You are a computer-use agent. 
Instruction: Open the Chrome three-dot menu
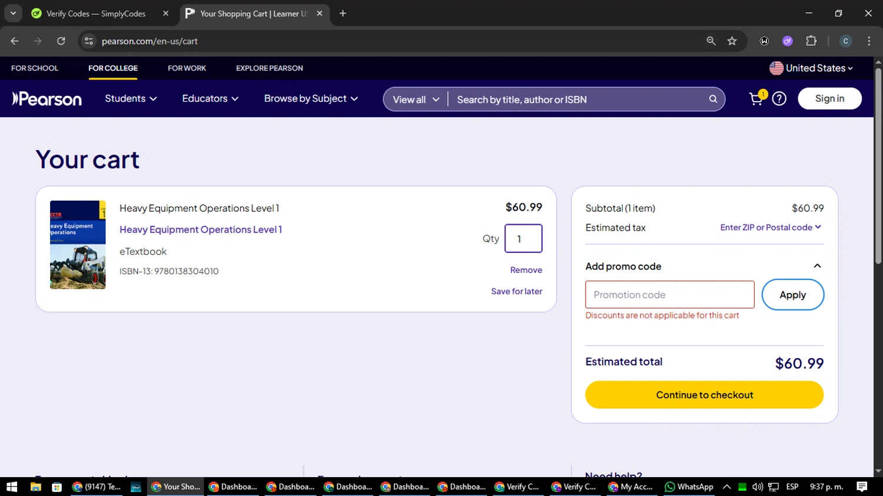tap(869, 41)
